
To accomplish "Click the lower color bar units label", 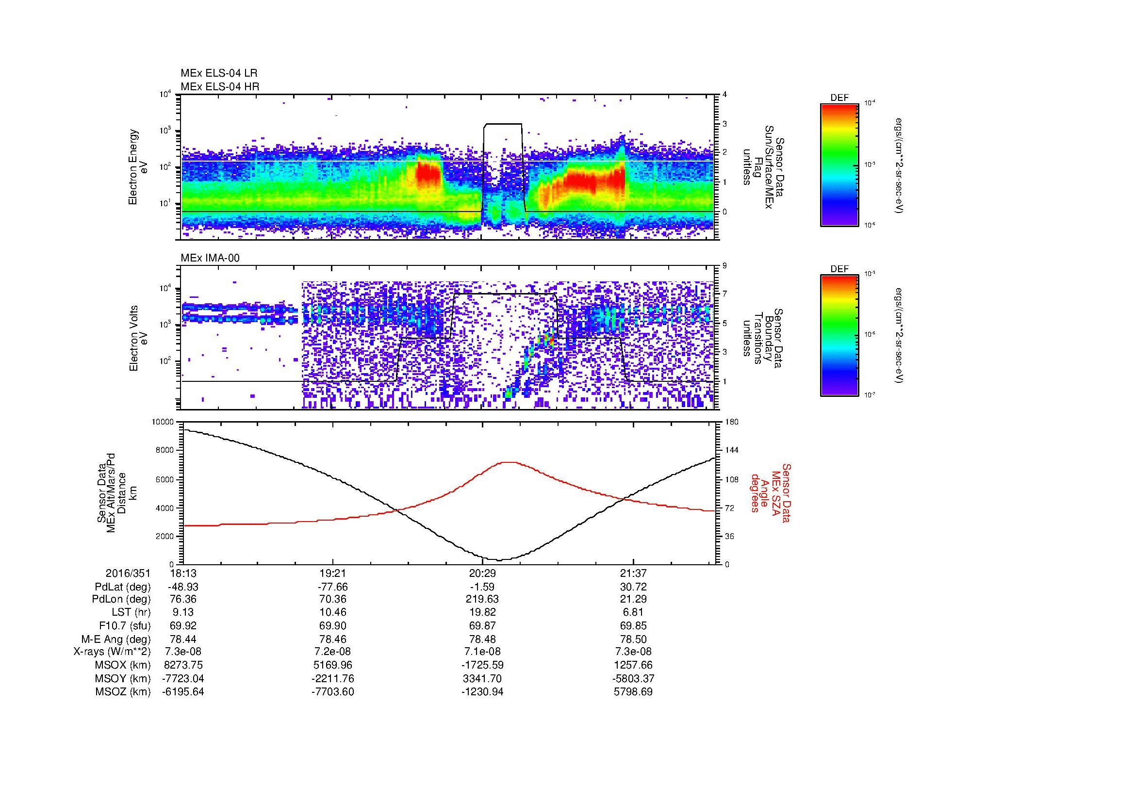I will click(x=900, y=336).
